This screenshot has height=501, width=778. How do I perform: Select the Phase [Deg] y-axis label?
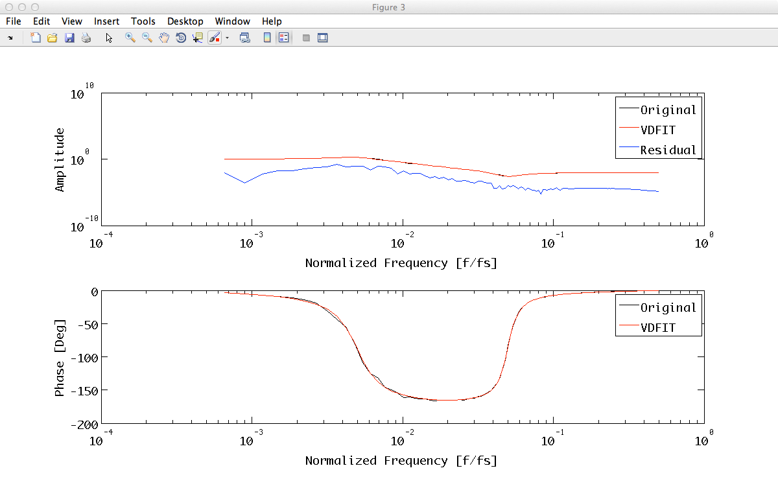(60, 358)
